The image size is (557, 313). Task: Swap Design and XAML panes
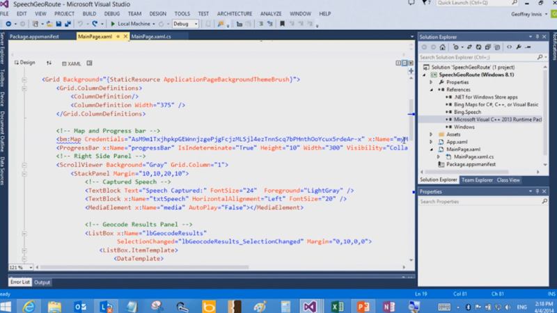coord(49,63)
